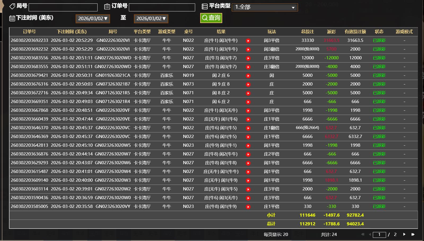Click replay icon for order 260302203585005

248,207
